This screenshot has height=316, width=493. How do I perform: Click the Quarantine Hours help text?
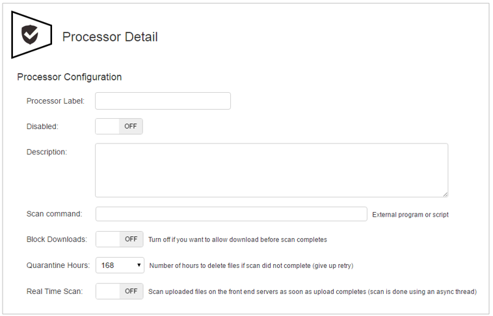click(x=251, y=266)
